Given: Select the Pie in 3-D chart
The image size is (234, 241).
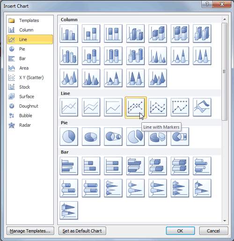Looking at the screenshot, I should (x=91, y=137).
